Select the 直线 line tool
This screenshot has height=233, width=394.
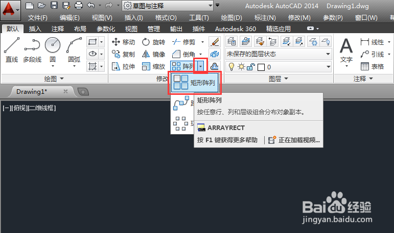(12, 49)
